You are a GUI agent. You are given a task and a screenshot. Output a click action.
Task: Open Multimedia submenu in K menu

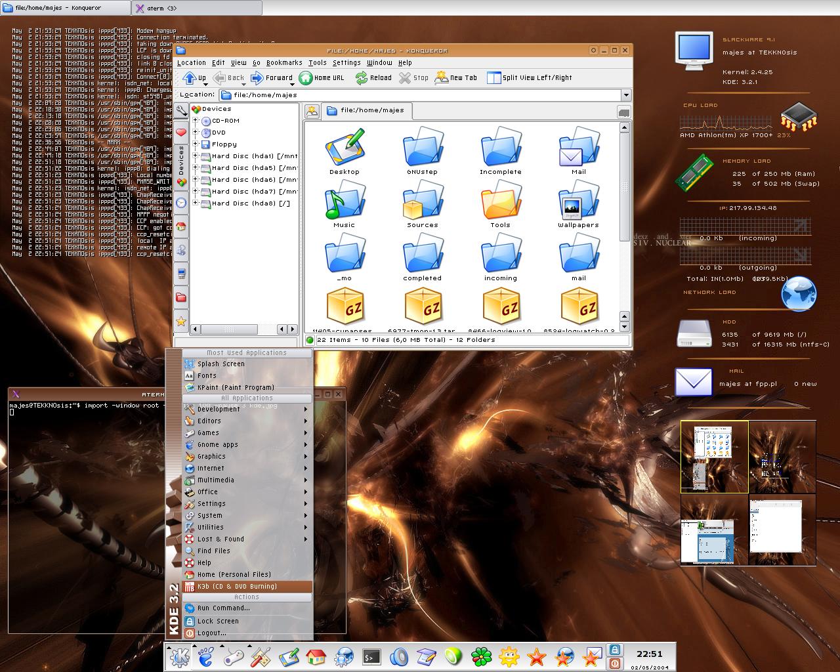coord(247,480)
